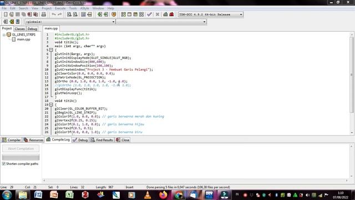Click the Print toolbar icon
The width and height of the screenshot is (355, 200).
tap(44, 14)
